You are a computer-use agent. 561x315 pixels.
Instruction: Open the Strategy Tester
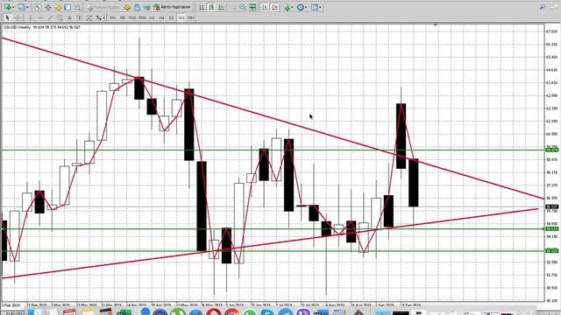77,7
